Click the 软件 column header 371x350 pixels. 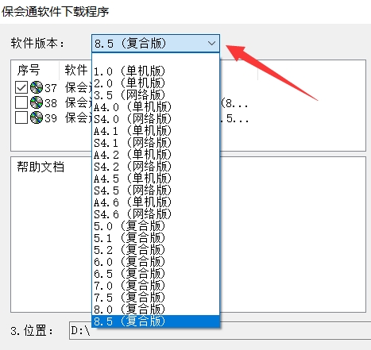76,70
